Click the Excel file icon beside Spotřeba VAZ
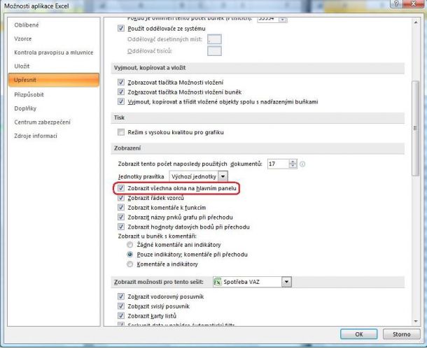 click(218, 282)
